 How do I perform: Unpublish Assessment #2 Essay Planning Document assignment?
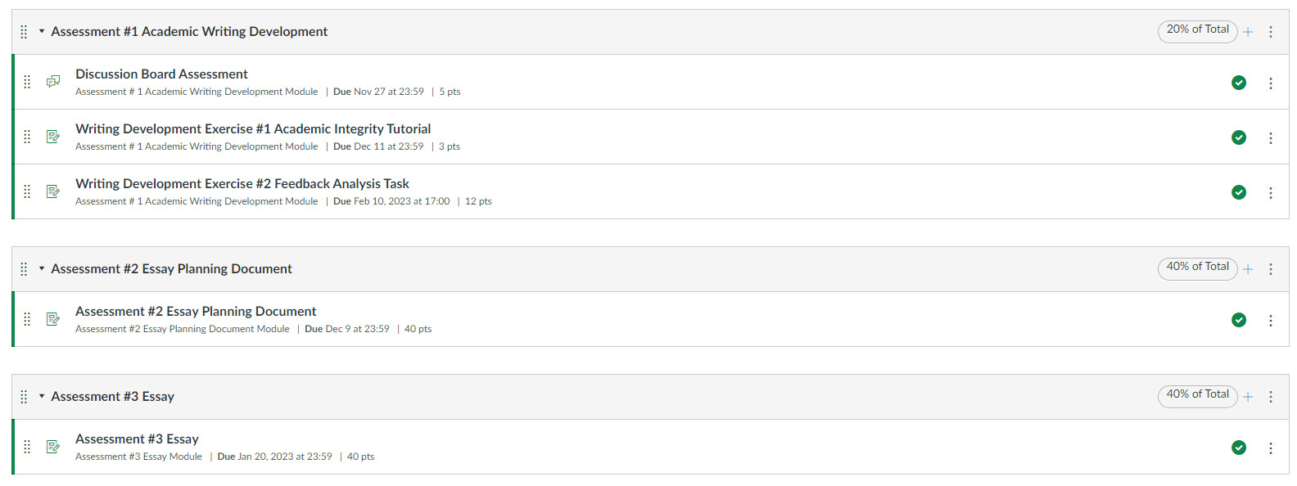click(1239, 320)
